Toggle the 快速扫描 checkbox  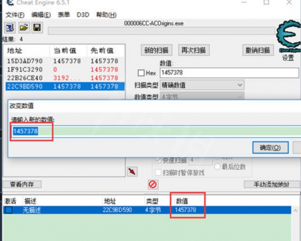(x=158, y=160)
